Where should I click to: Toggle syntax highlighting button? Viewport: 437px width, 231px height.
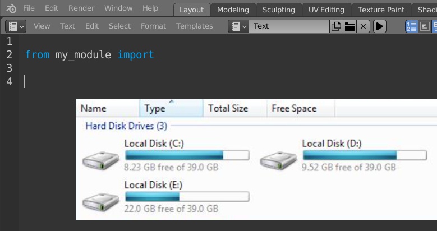point(434,26)
